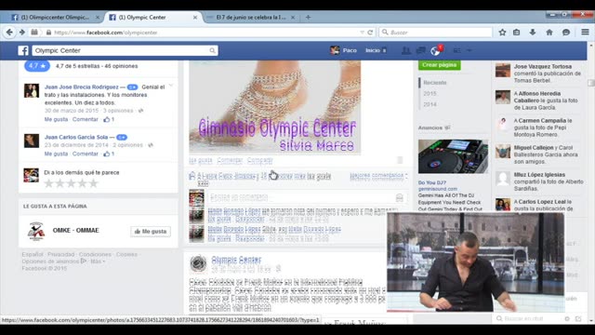This screenshot has height=335, width=595.
Task: Expand the Facebook account dropdown arrow
Action: [469, 50]
